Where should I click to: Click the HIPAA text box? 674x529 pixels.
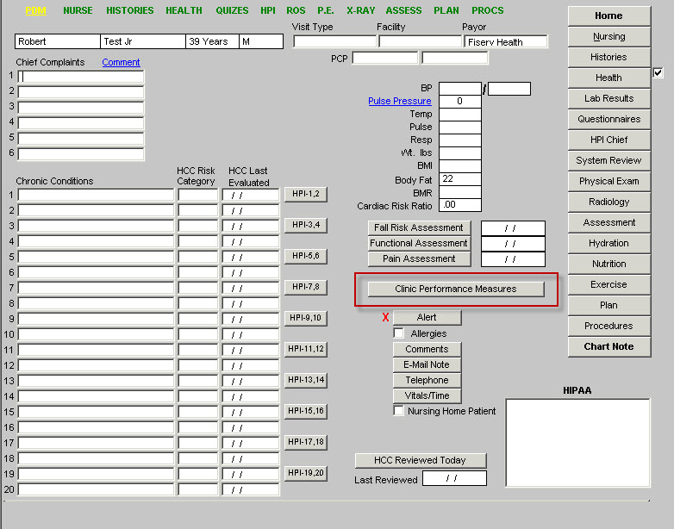tap(577, 443)
